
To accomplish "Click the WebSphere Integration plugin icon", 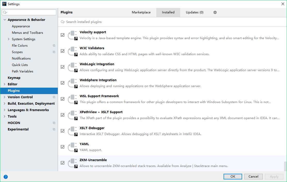I will [73, 83].
